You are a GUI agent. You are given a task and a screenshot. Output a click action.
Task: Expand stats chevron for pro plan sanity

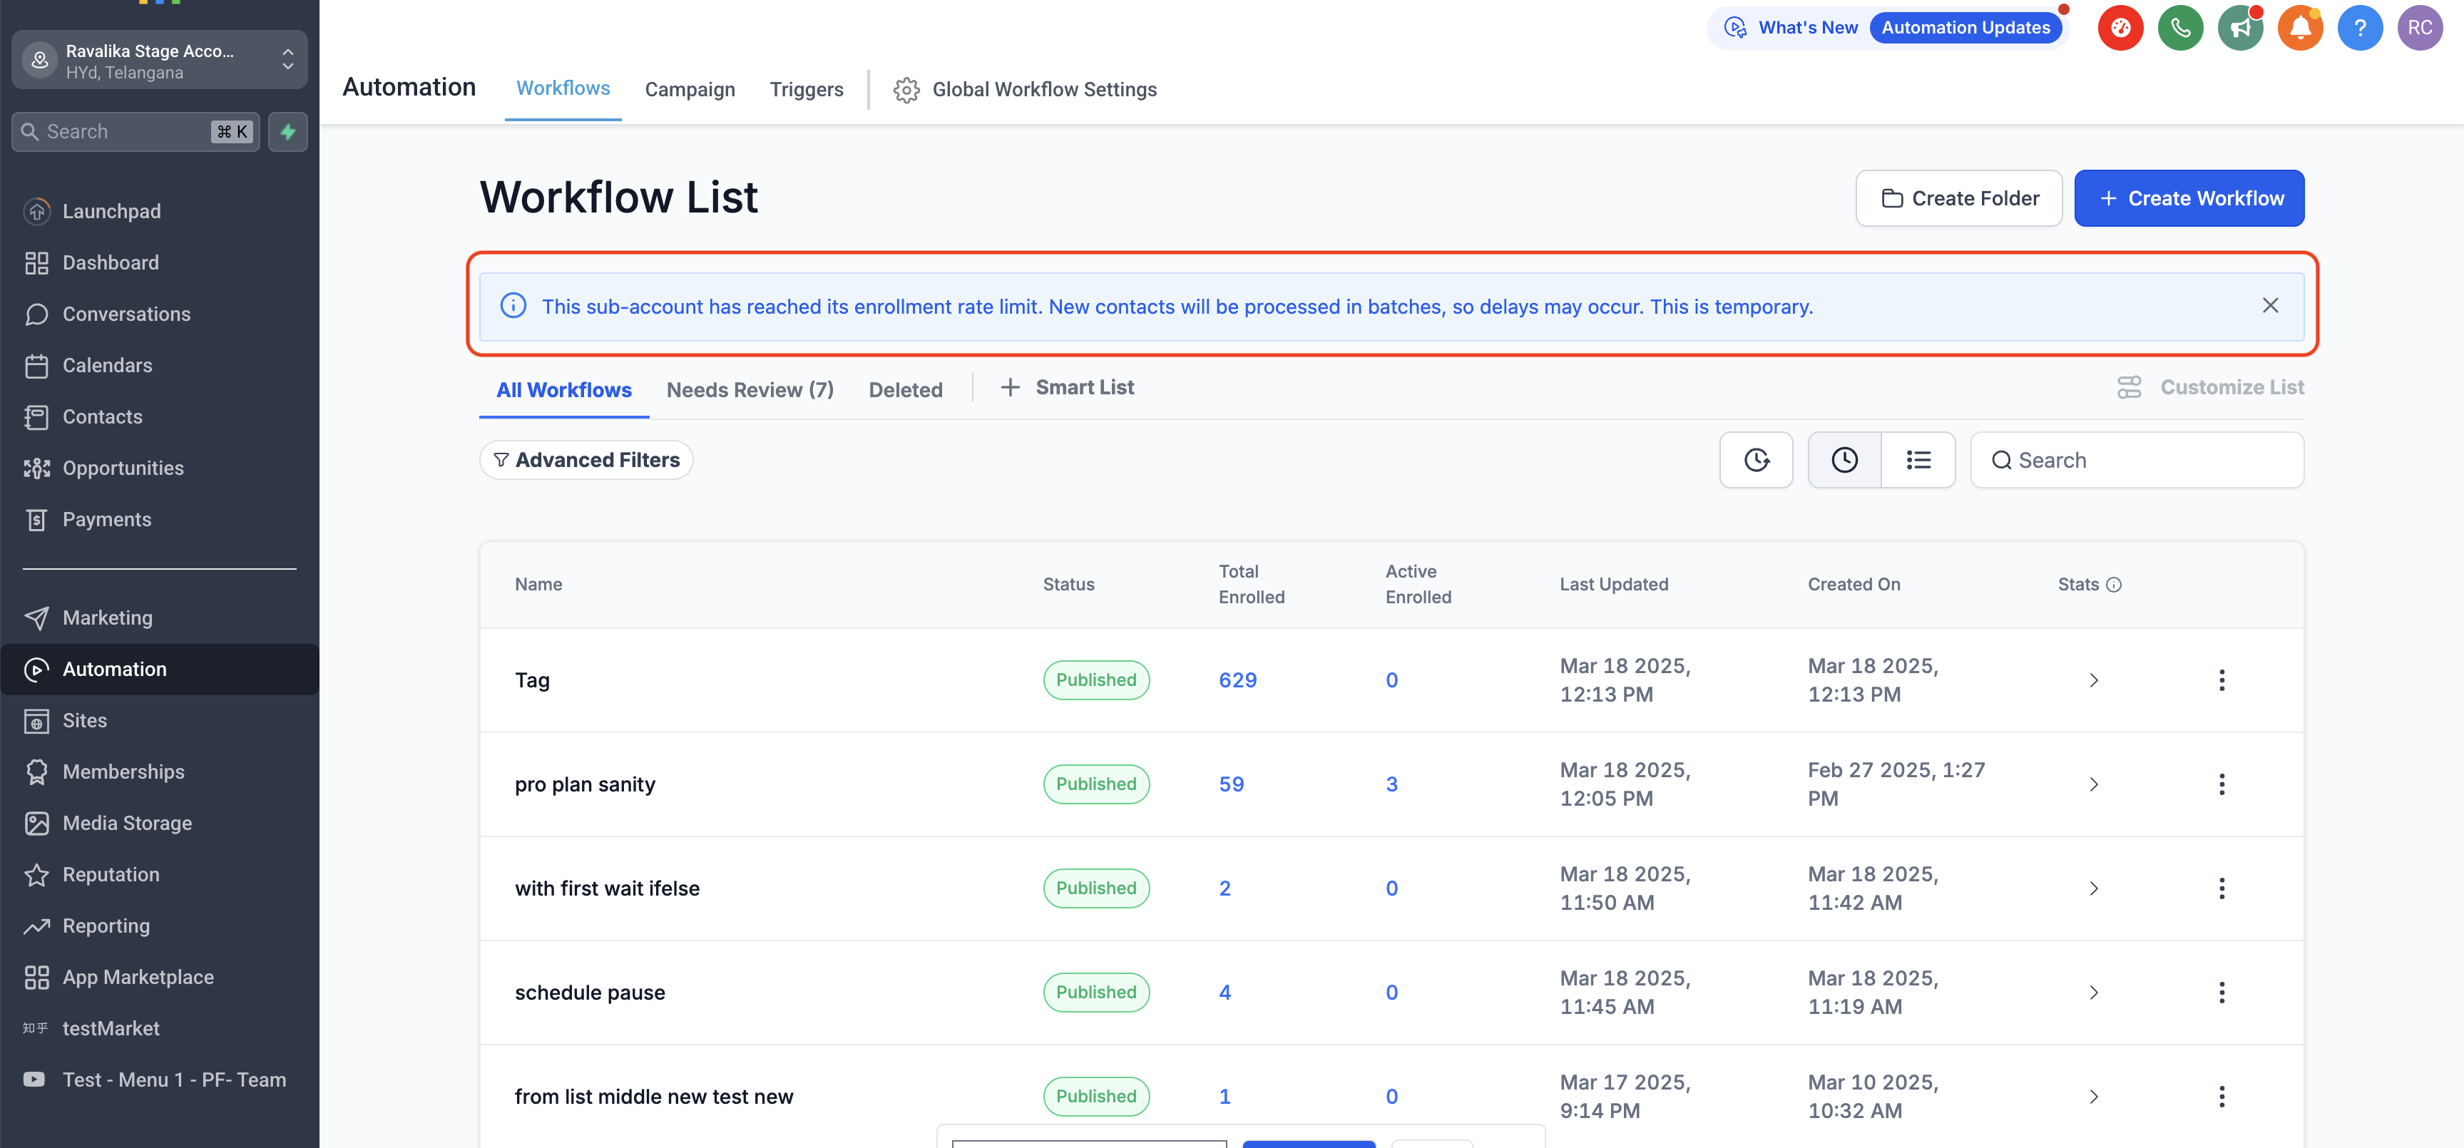(x=2094, y=784)
